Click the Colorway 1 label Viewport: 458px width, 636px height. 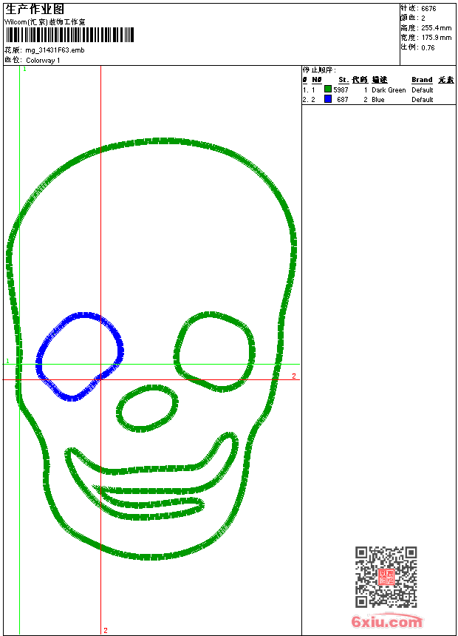pos(43,60)
